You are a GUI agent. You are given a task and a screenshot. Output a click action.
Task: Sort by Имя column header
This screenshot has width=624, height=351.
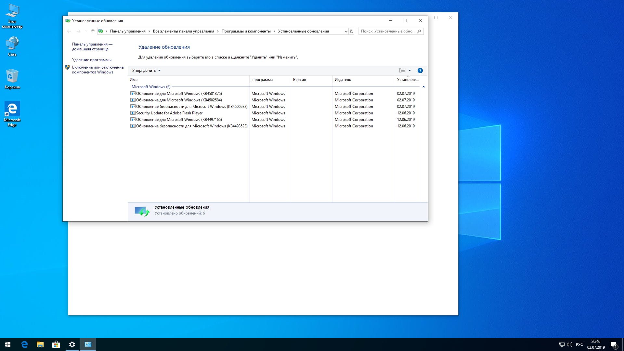[188, 80]
